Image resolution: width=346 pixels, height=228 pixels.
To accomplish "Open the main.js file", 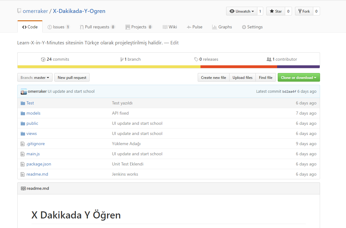I will pyautogui.click(x=33, y=154).
